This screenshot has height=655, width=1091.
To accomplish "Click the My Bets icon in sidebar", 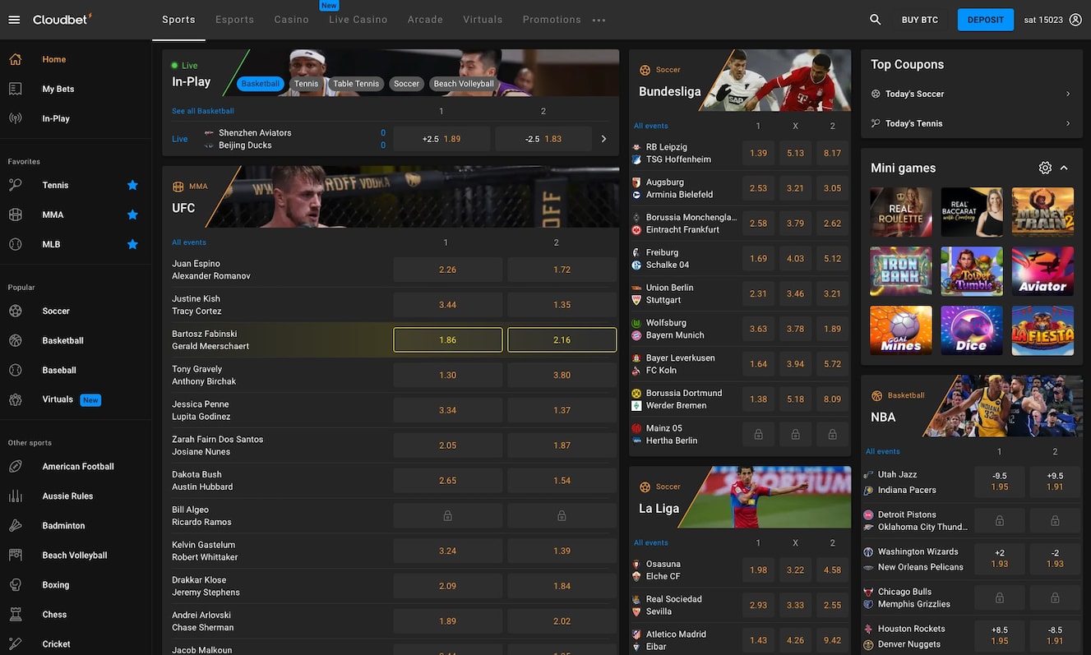I will [15, 89].
